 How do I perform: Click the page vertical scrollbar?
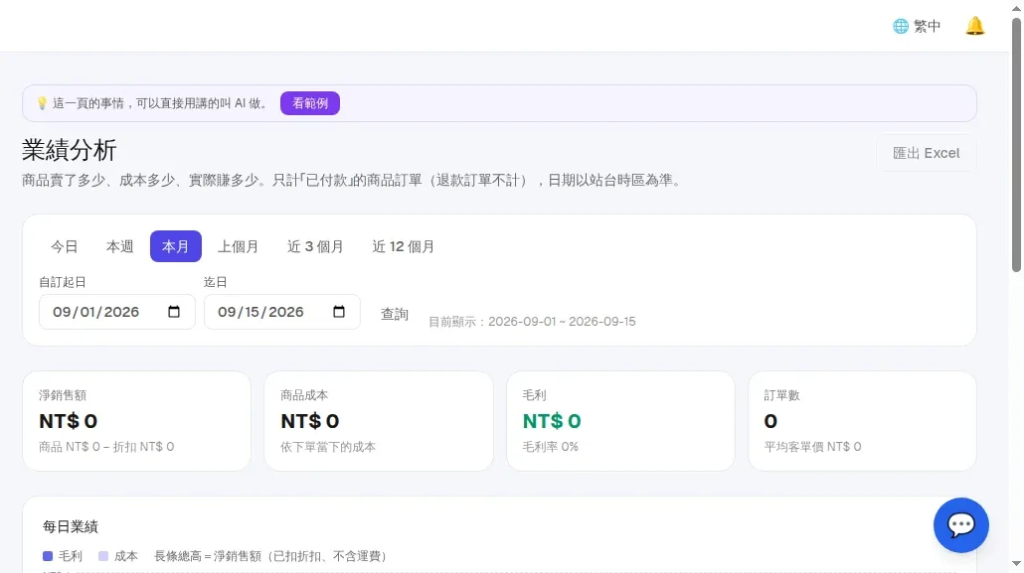pyautogui.click(x=1016, y=144)
